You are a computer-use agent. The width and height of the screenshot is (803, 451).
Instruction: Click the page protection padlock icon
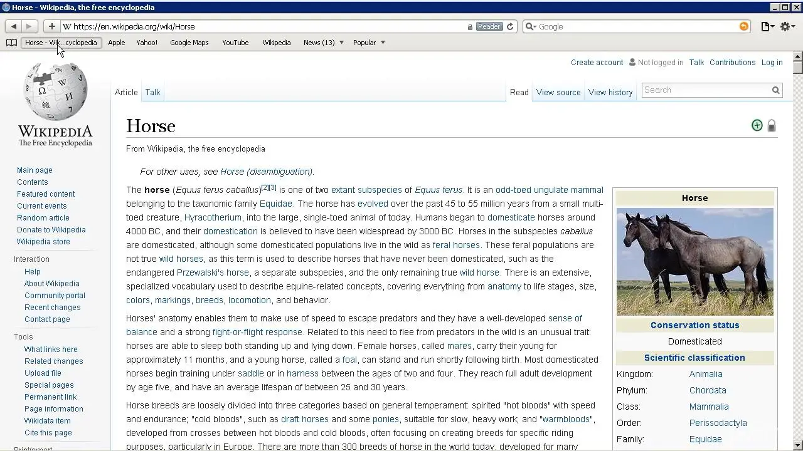coord(772,125)
